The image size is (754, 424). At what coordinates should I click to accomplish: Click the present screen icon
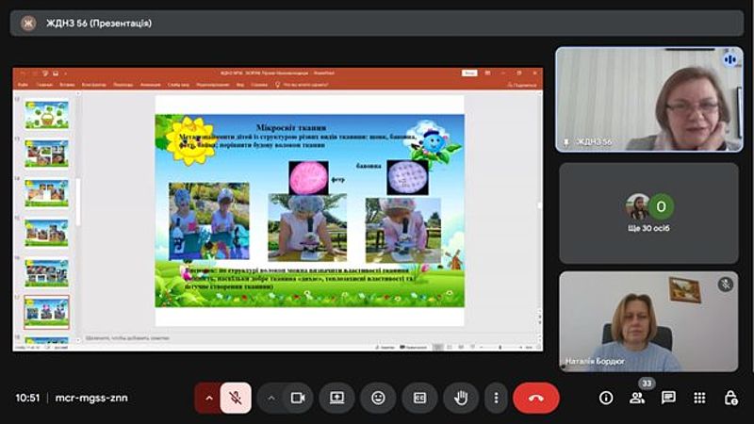(336, 398)
